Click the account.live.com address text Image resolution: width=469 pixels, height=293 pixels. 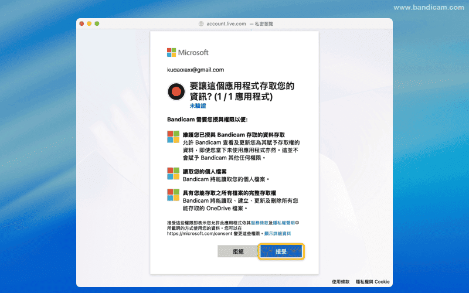point(226,23)
